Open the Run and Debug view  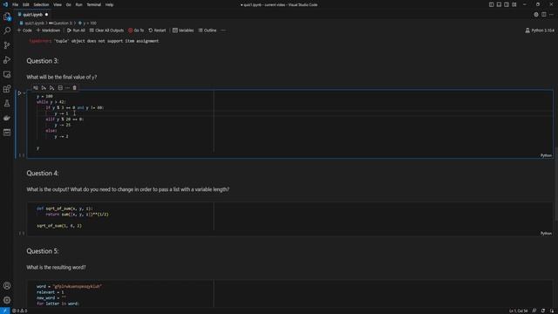pos(7,60)
